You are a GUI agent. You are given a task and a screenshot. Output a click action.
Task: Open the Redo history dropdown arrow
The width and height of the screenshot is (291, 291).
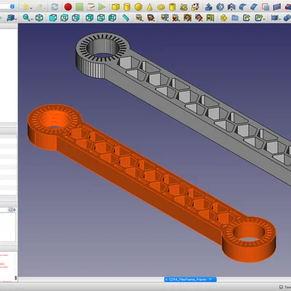pyautogui.click(x=44, y=7)
